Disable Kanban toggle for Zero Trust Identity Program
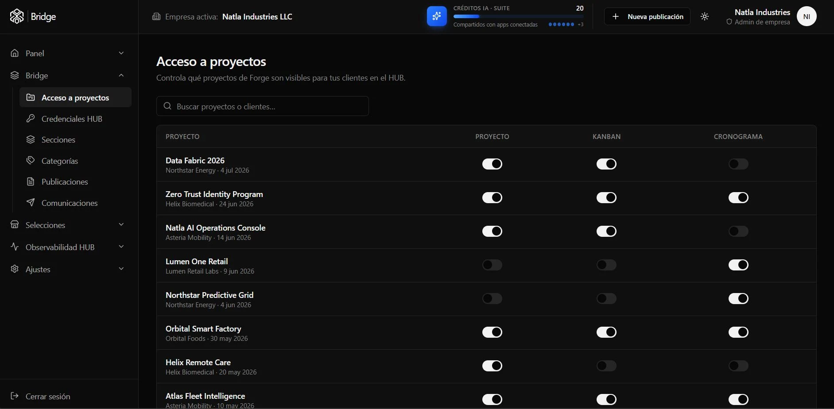 point(606,197)
